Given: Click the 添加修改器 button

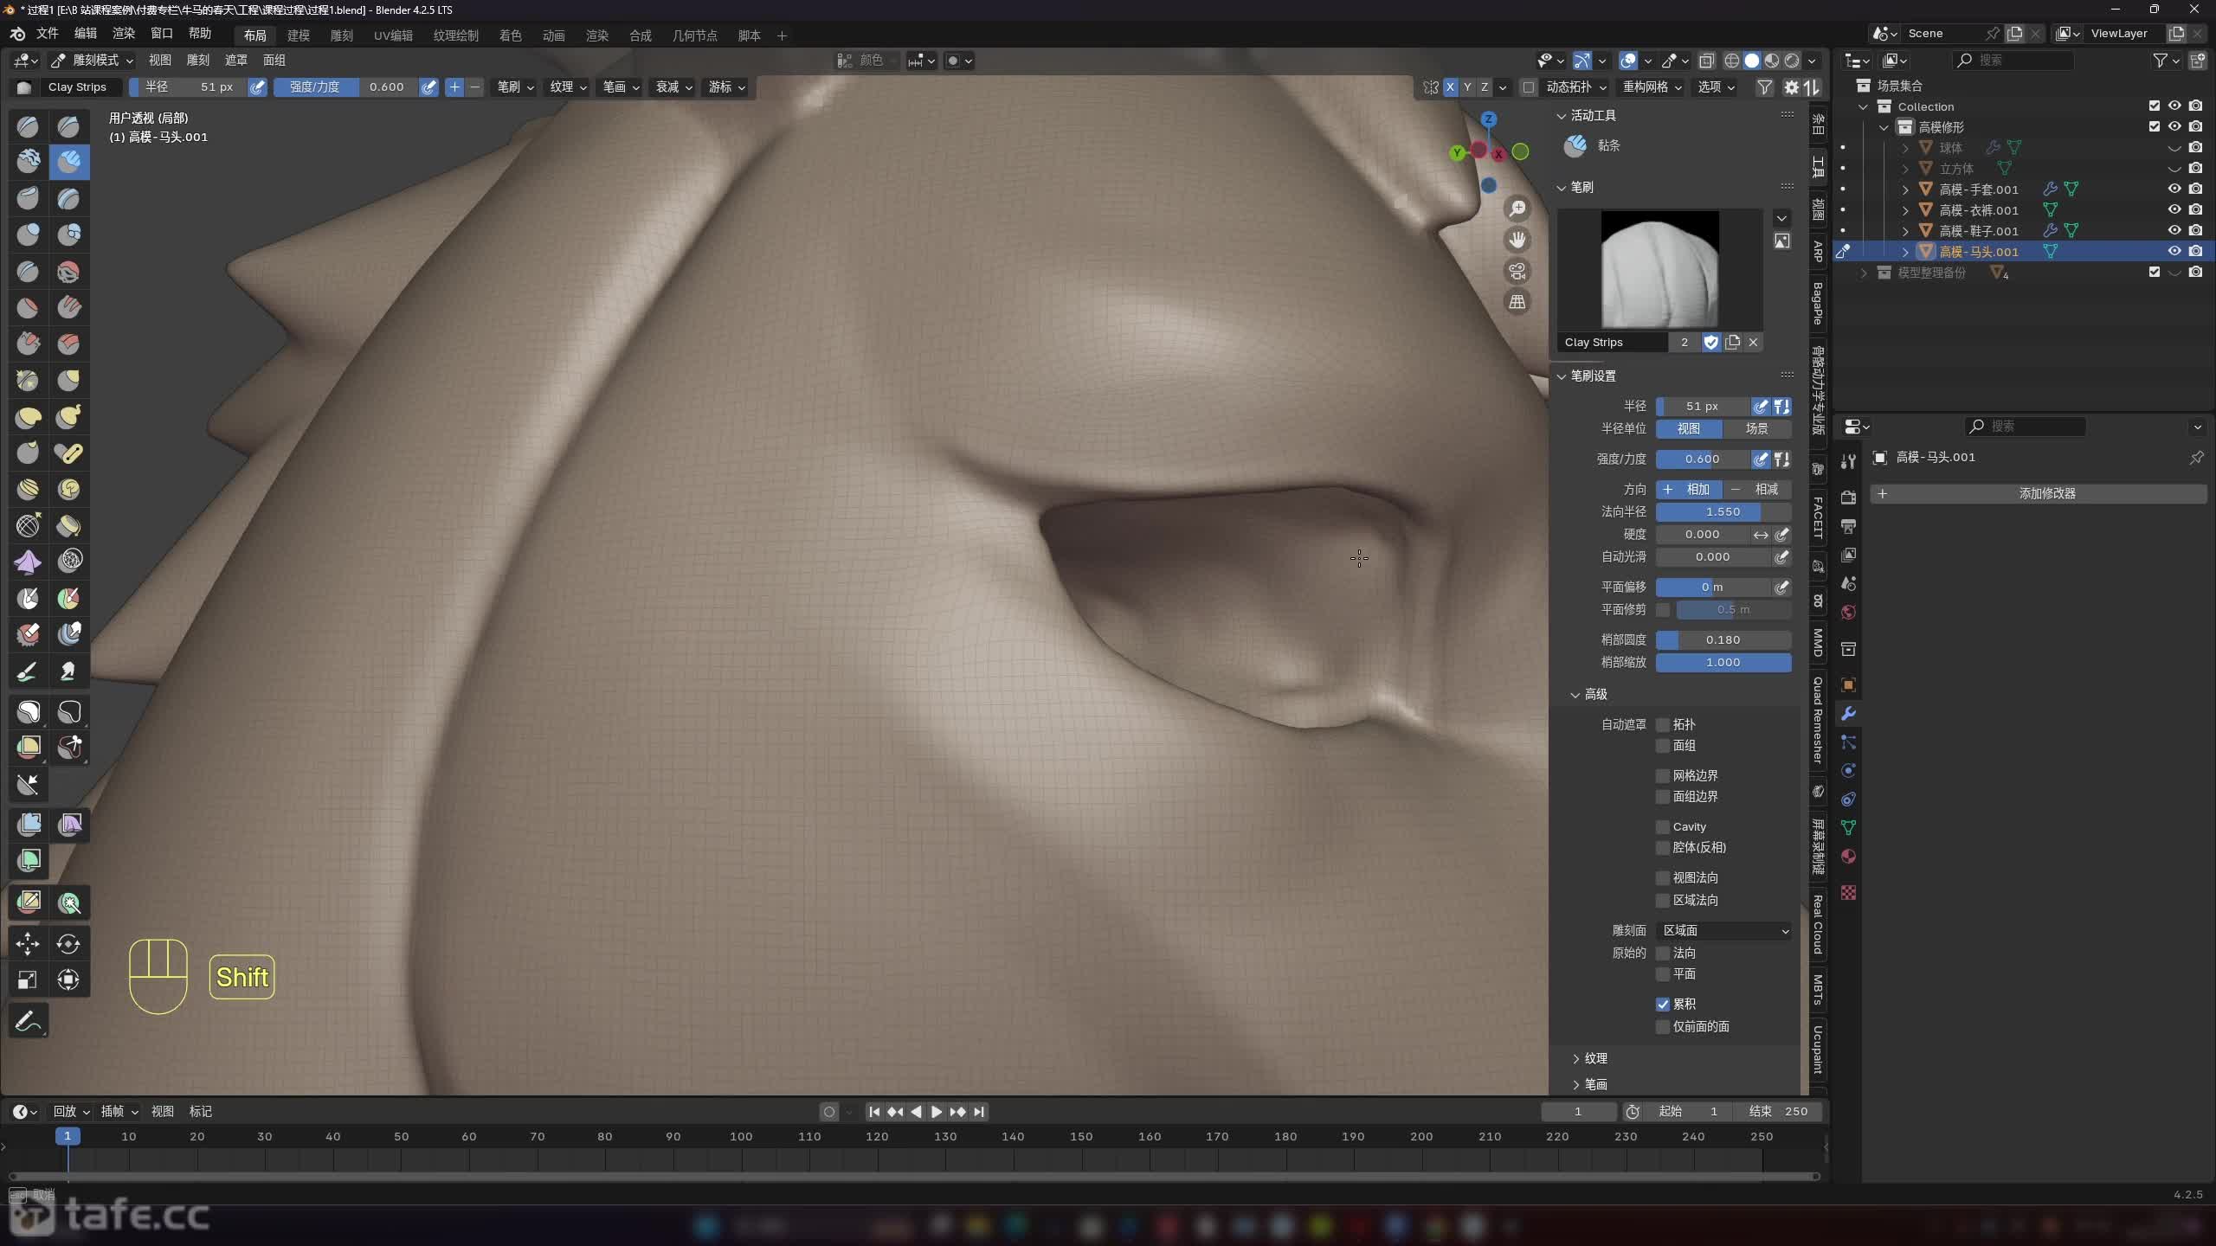Looking at the screenshot, I should point(2046,493).
